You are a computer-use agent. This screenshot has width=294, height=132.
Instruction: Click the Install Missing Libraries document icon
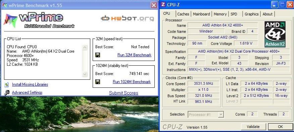click(x=7, y=84)
